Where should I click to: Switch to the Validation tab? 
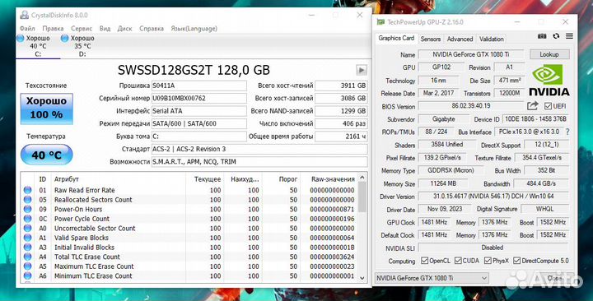491,39
